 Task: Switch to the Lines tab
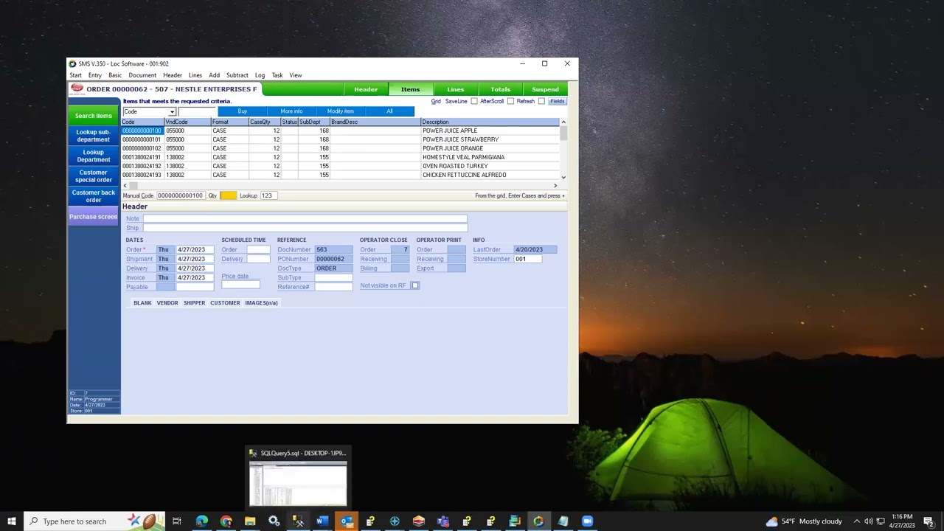456,89
